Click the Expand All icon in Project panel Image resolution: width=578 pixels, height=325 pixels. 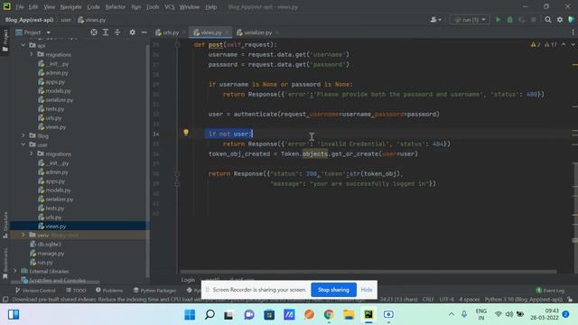pyautogui.click(x=106, y=32)
